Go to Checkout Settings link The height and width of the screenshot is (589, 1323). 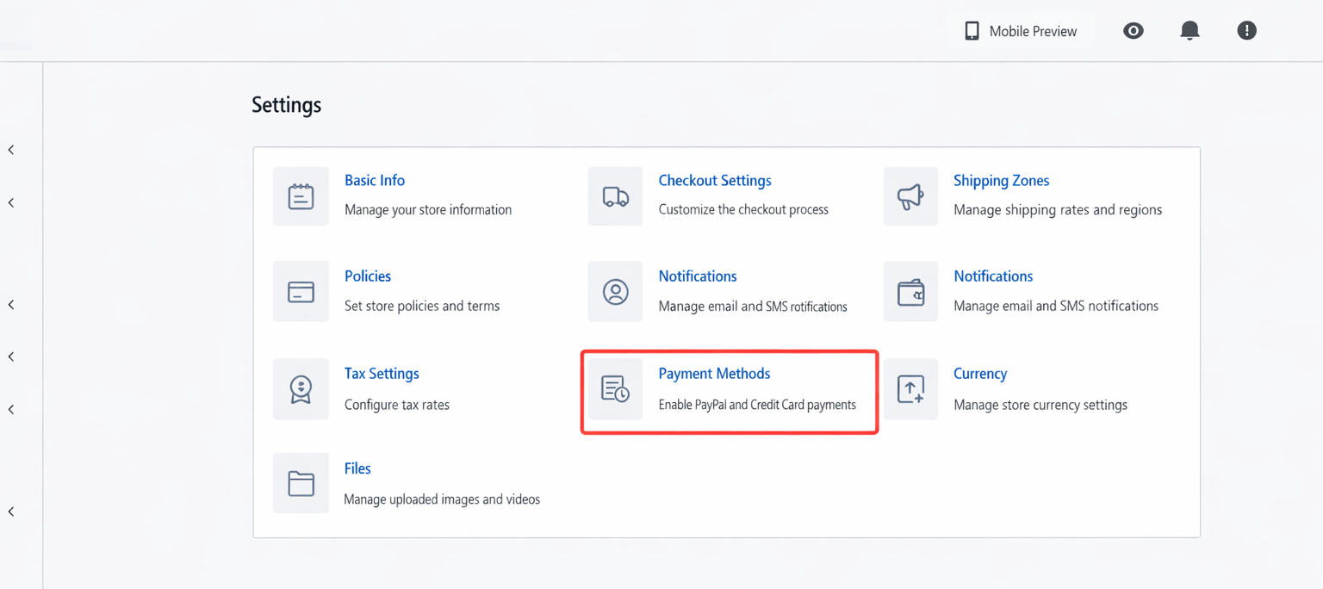point(715,181)
